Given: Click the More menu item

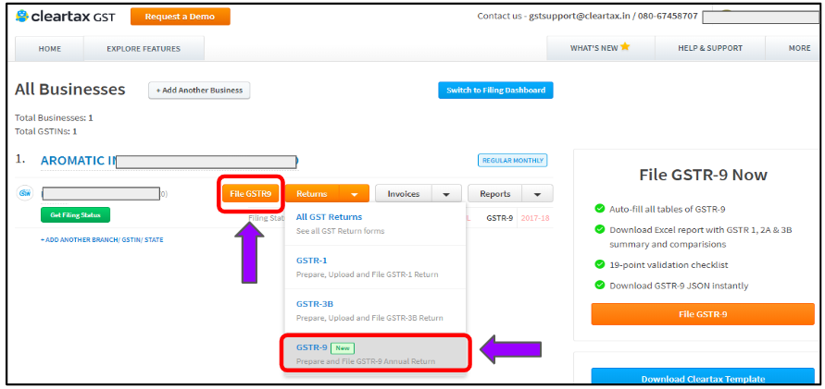Looking at the screenshot, I should (799, 48).
